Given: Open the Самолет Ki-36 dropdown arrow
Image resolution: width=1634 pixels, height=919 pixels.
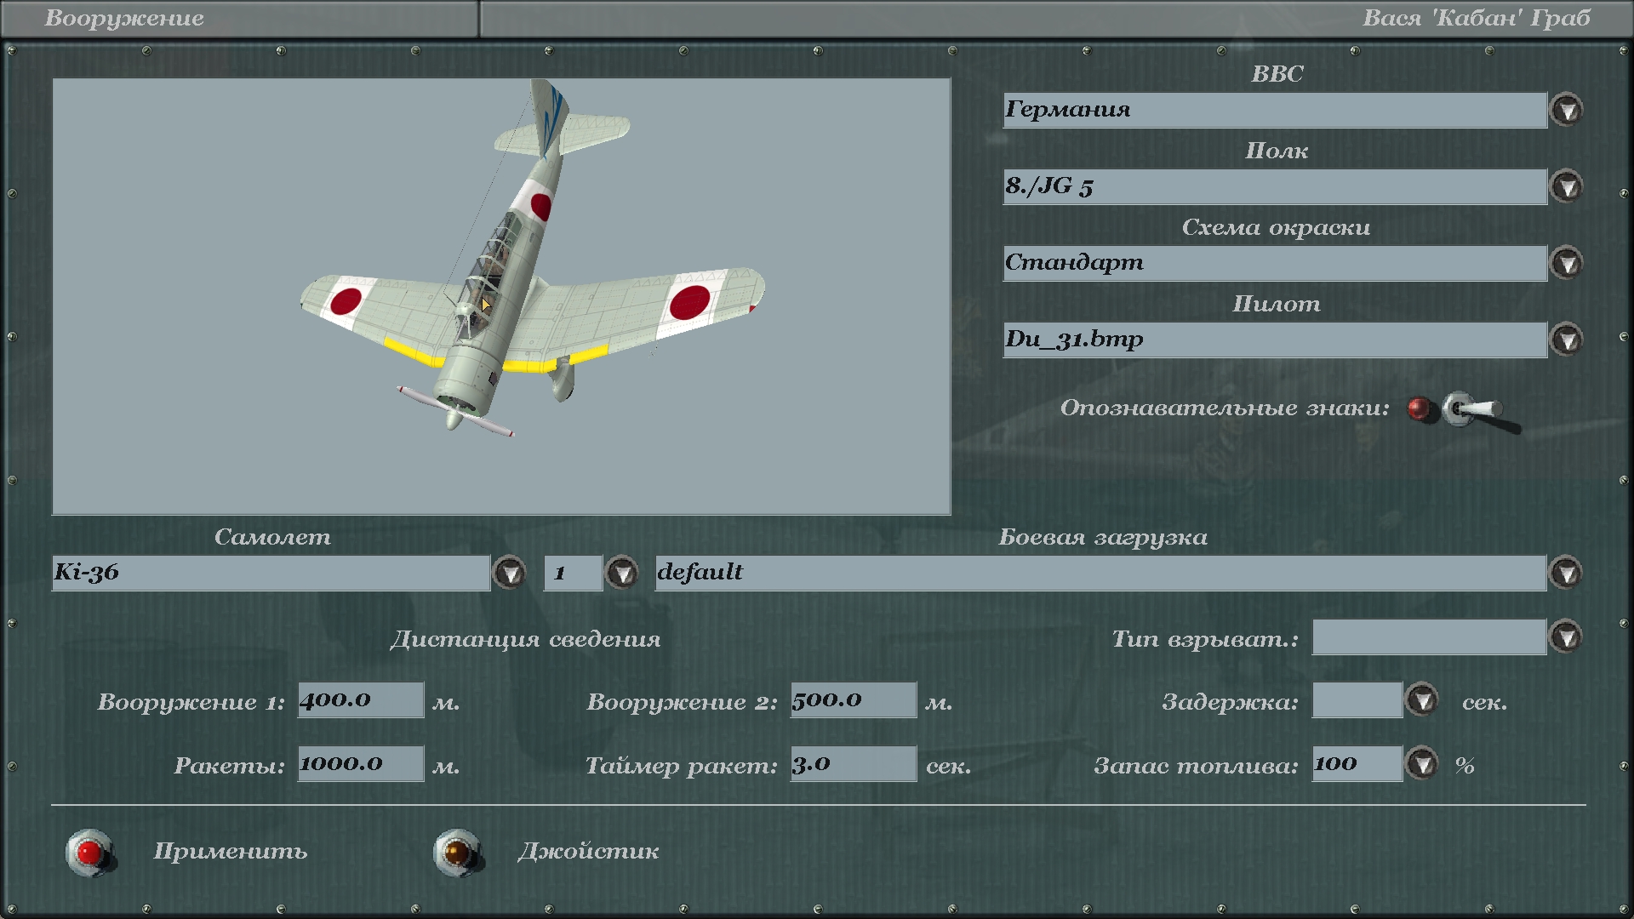Looking at the screenshot, I should [x=510, y=574].
